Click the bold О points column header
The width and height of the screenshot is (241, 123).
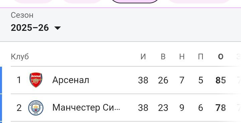[x=221, y=57]
